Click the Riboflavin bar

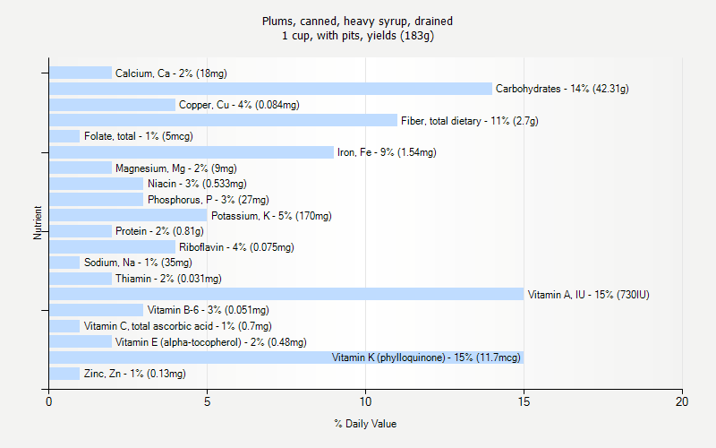click(x=113, y=247)
